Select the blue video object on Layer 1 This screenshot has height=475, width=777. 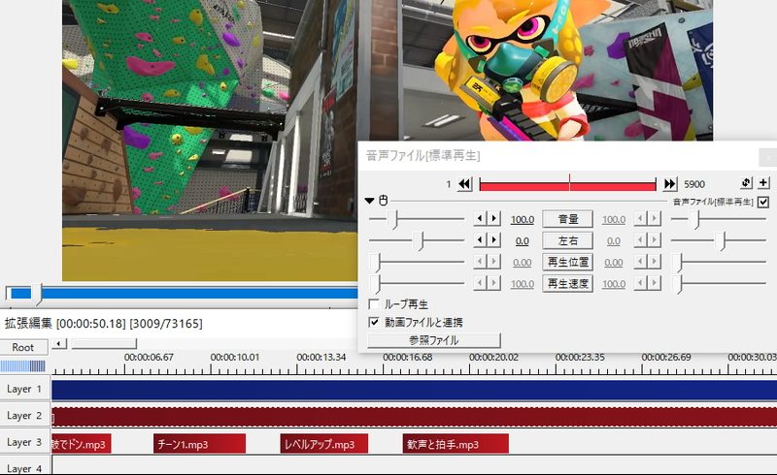click(x=415, y=390)
